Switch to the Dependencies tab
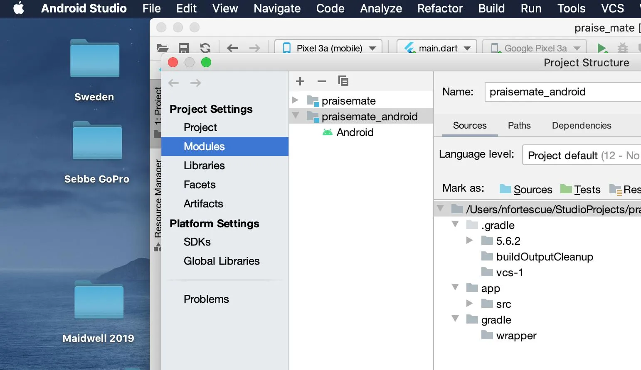 coord(582,125)
